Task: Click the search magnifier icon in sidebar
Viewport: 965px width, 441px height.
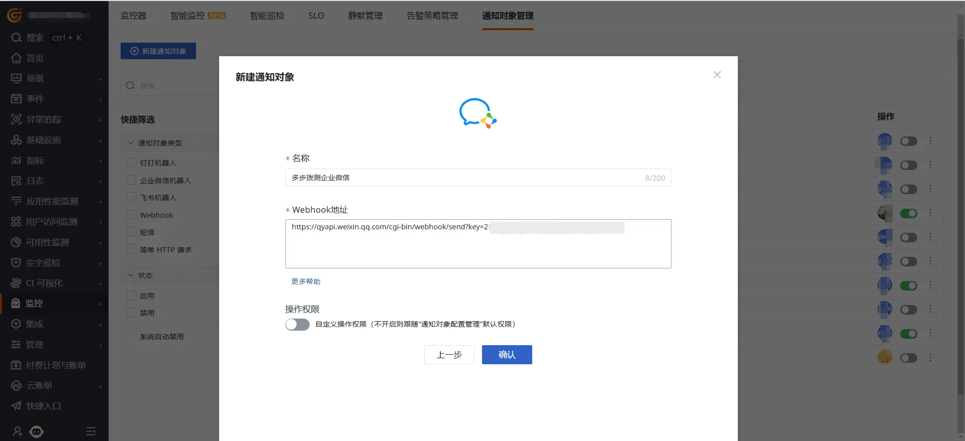Action: [x=16, y=38]
